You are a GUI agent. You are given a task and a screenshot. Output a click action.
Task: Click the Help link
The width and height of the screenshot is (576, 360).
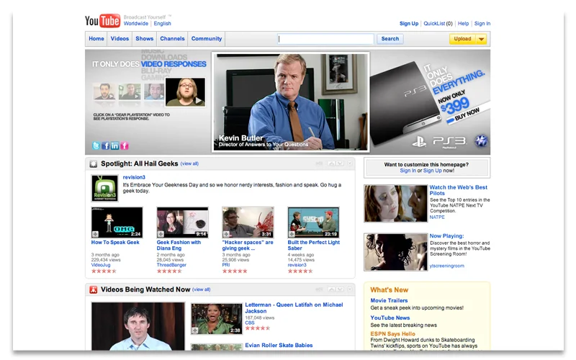(463, 24)
